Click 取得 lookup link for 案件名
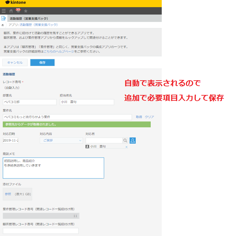The width and height of the screenshot is (226, 236). pyautogui.click(x=139, y=117)
